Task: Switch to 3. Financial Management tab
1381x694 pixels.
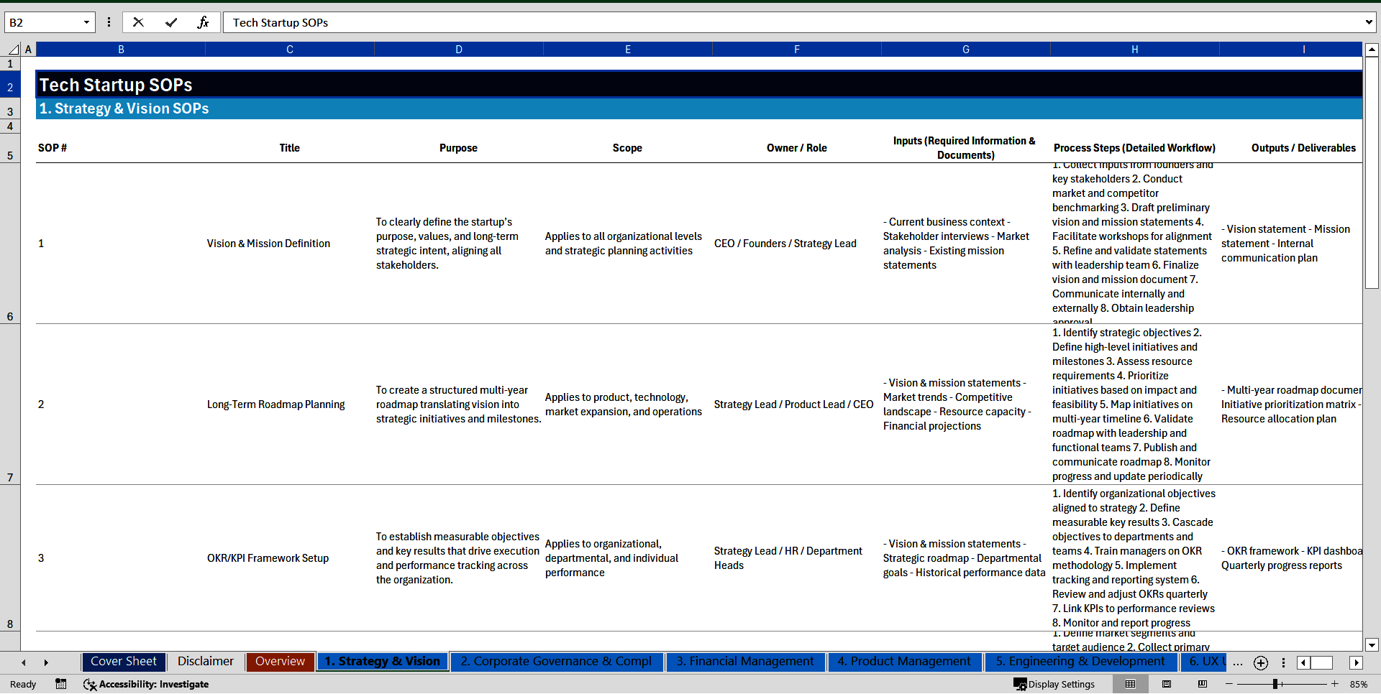Action: (744, 662)
